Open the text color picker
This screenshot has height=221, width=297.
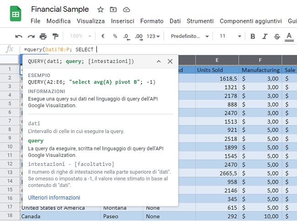[289, 36]
